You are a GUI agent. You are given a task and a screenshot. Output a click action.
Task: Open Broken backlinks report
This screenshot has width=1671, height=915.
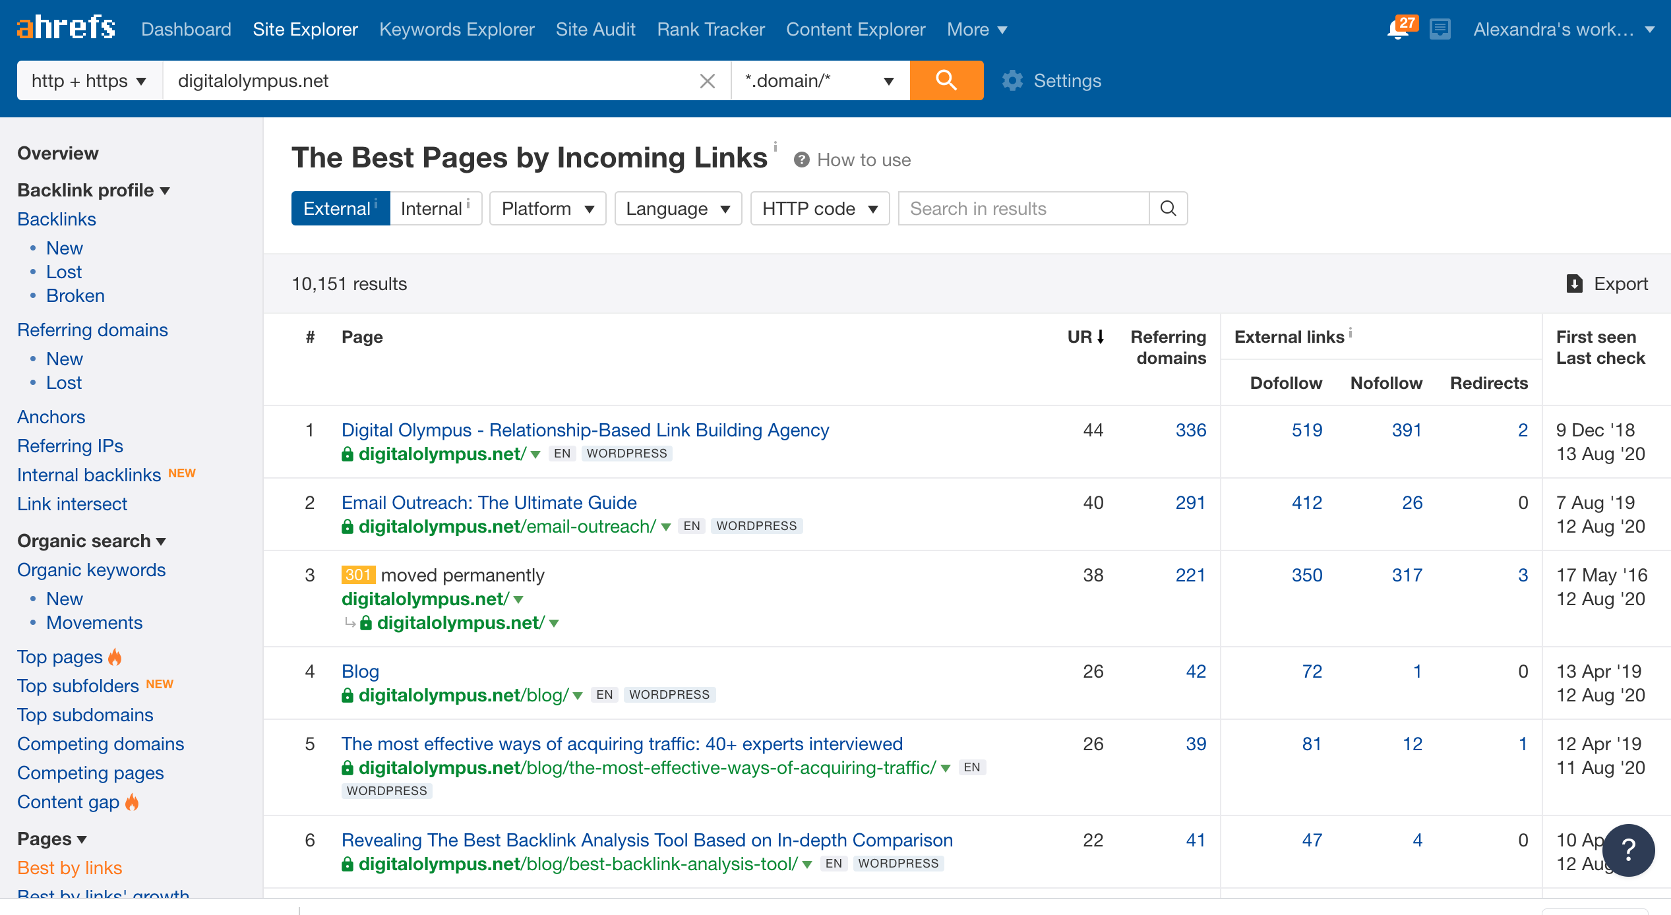point(75,295)
